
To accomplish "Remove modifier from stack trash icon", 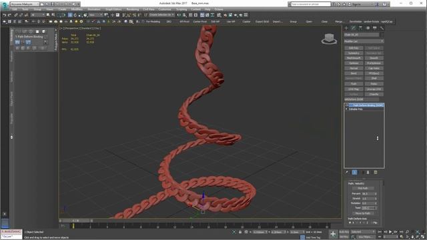I will [x=368, y=172].
